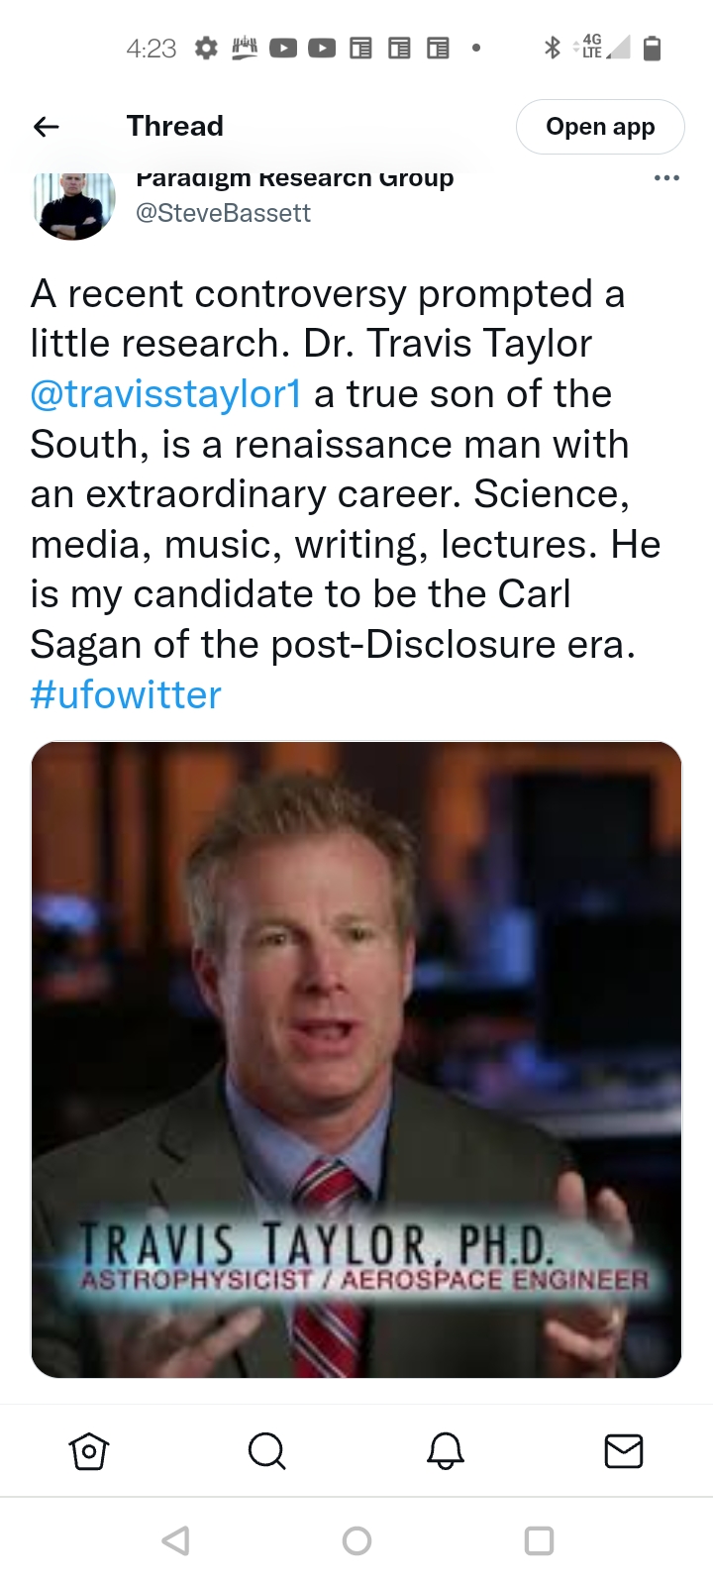The image size is (713, 1585).
Task: Open the Messages envelope tab
Action: click(624, 1451)
